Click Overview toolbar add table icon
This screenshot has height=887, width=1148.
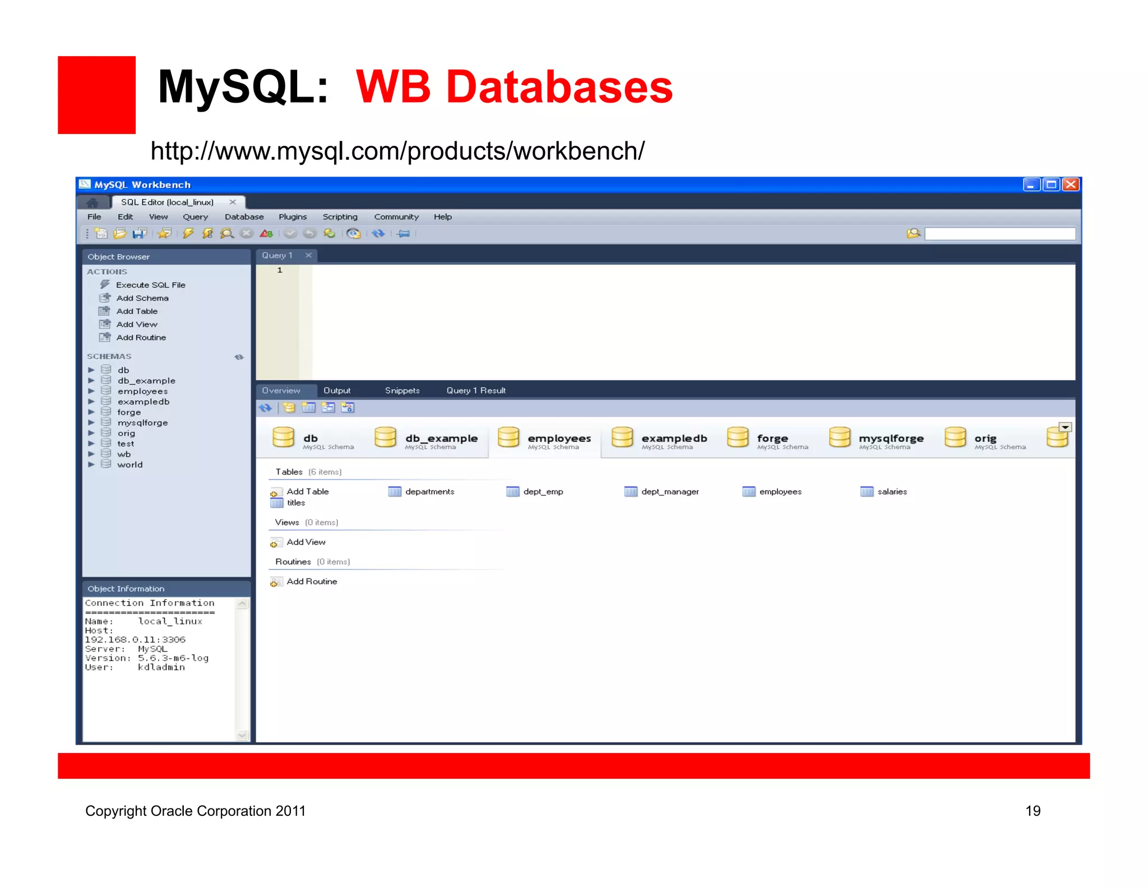(x=308, y=408)
